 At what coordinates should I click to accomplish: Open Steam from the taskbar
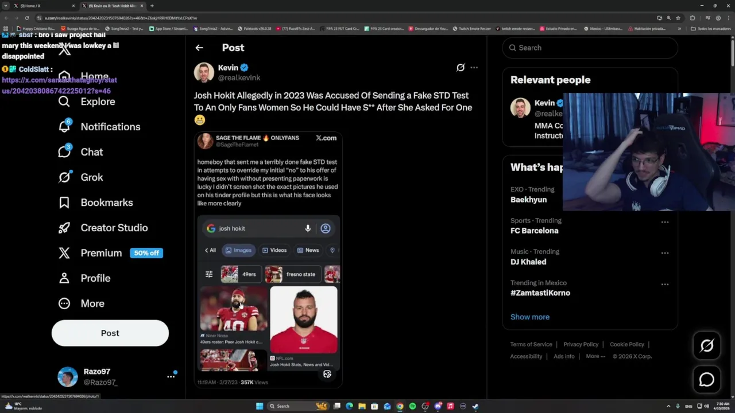point(475,406)
